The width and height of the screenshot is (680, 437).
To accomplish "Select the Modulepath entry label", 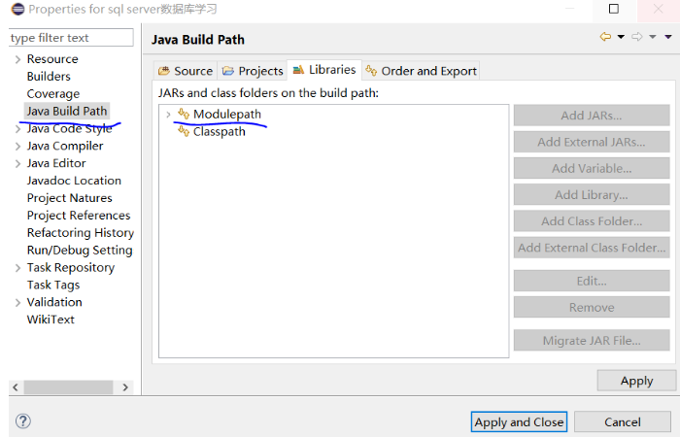I will click(x=227, y=114).
